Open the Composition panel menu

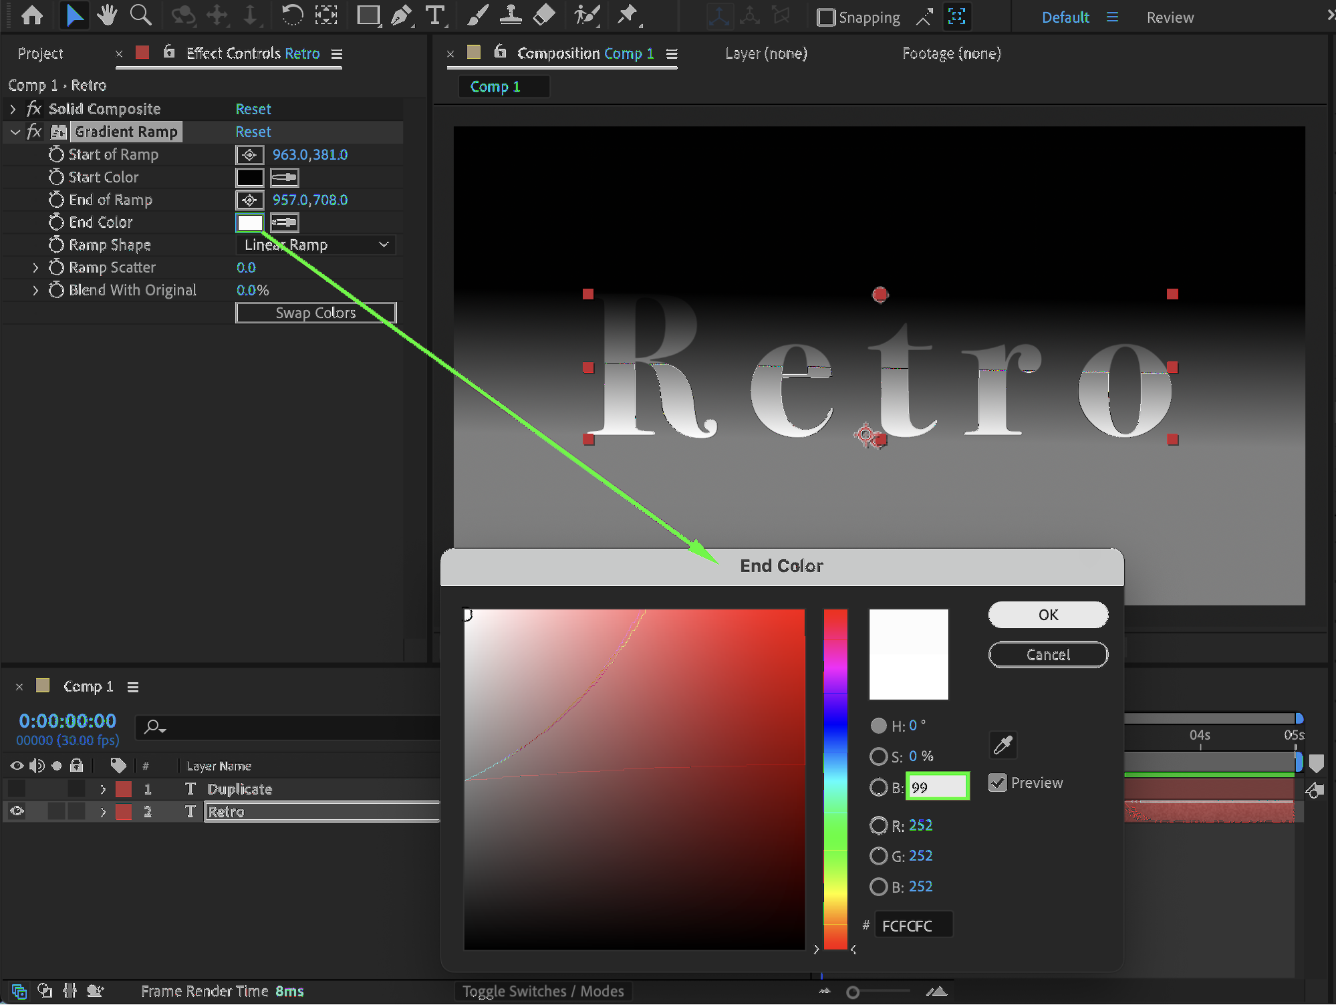coord(672,53)
